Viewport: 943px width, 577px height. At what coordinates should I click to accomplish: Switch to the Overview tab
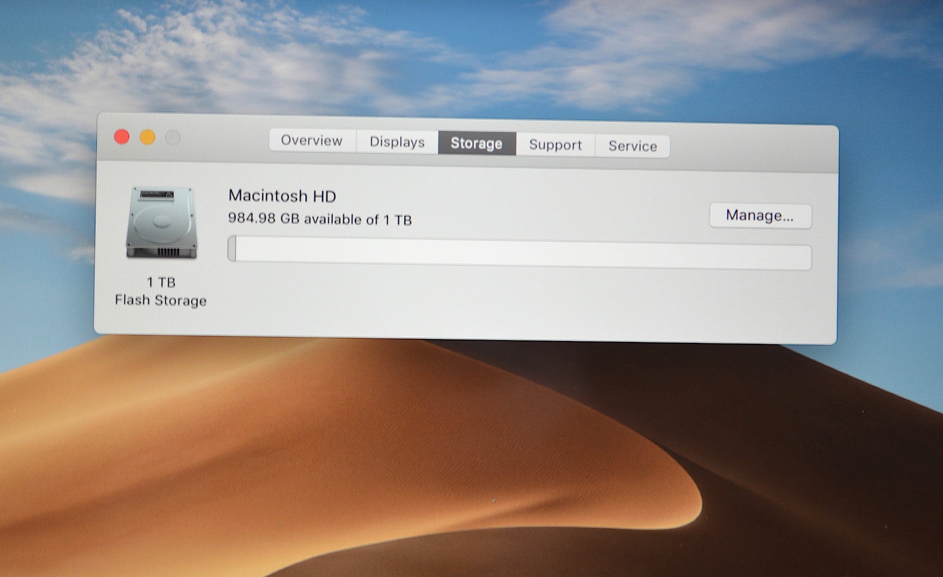312,140
